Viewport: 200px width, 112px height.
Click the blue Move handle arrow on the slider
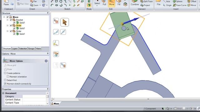click(x=131, y=21)
